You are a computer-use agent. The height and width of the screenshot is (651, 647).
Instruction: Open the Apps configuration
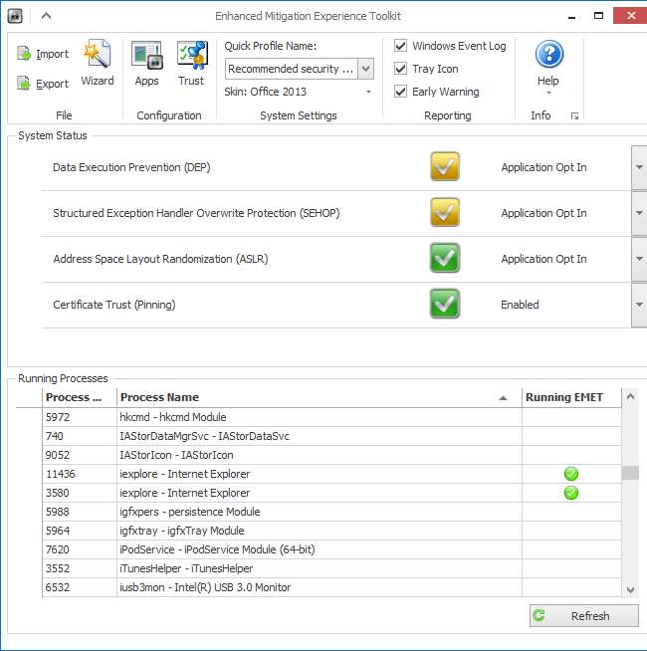pos(146,55)
